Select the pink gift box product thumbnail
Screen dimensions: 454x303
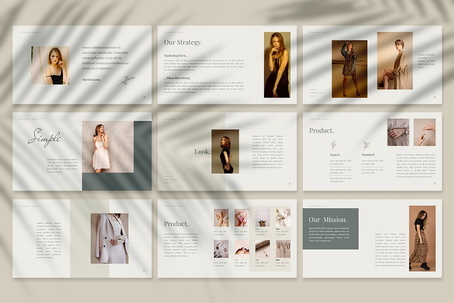click(241, 218)
